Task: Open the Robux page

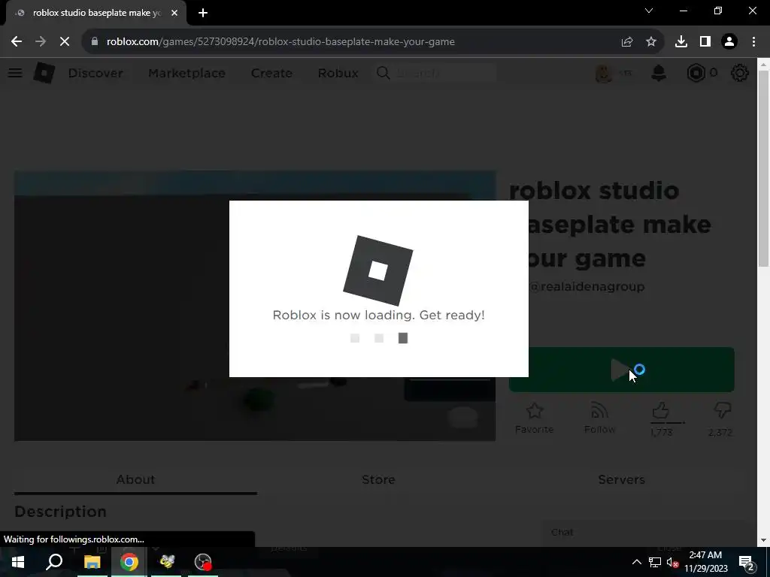Action: click(x=338, y=73)
